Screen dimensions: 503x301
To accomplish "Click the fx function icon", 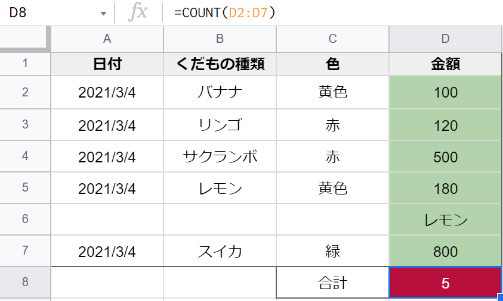I will click(138, 12).
